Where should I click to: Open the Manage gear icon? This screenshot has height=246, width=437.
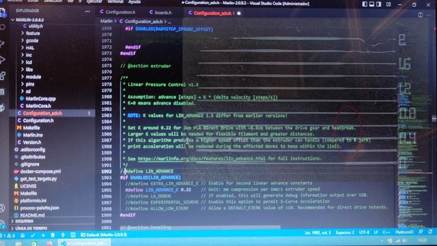[x=2, y=223]
